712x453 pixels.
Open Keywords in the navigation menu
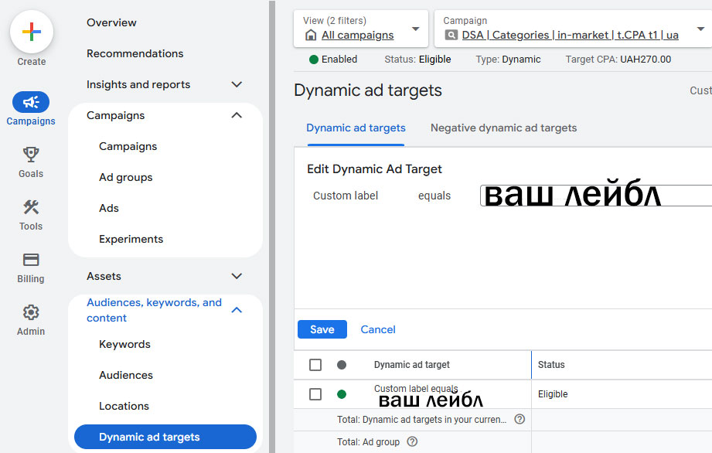pos(124,344)
